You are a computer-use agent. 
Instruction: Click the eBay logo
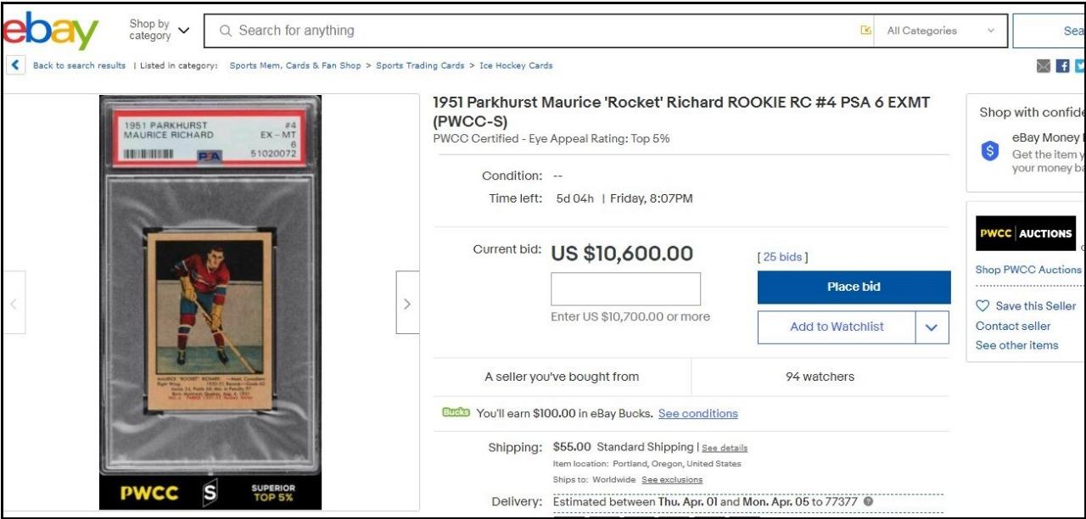51,31
